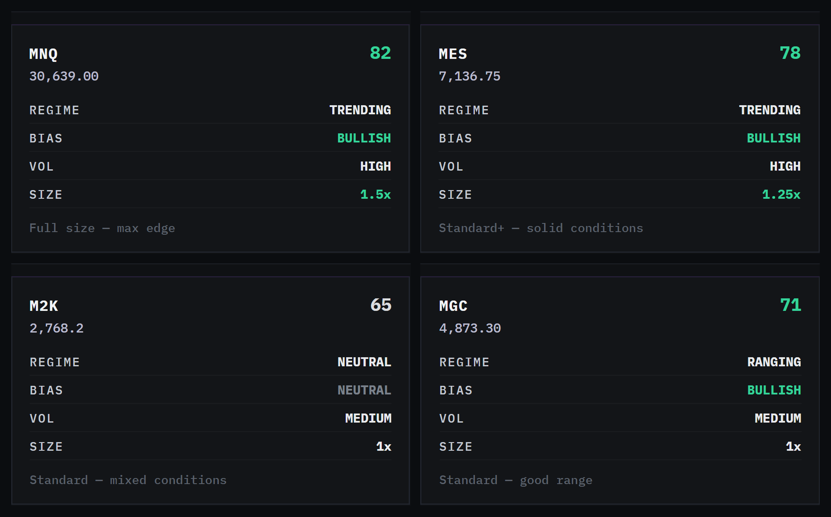The image size is (831, 517).
Task: Click the M2K symbol heading
Action: (44, 306)
